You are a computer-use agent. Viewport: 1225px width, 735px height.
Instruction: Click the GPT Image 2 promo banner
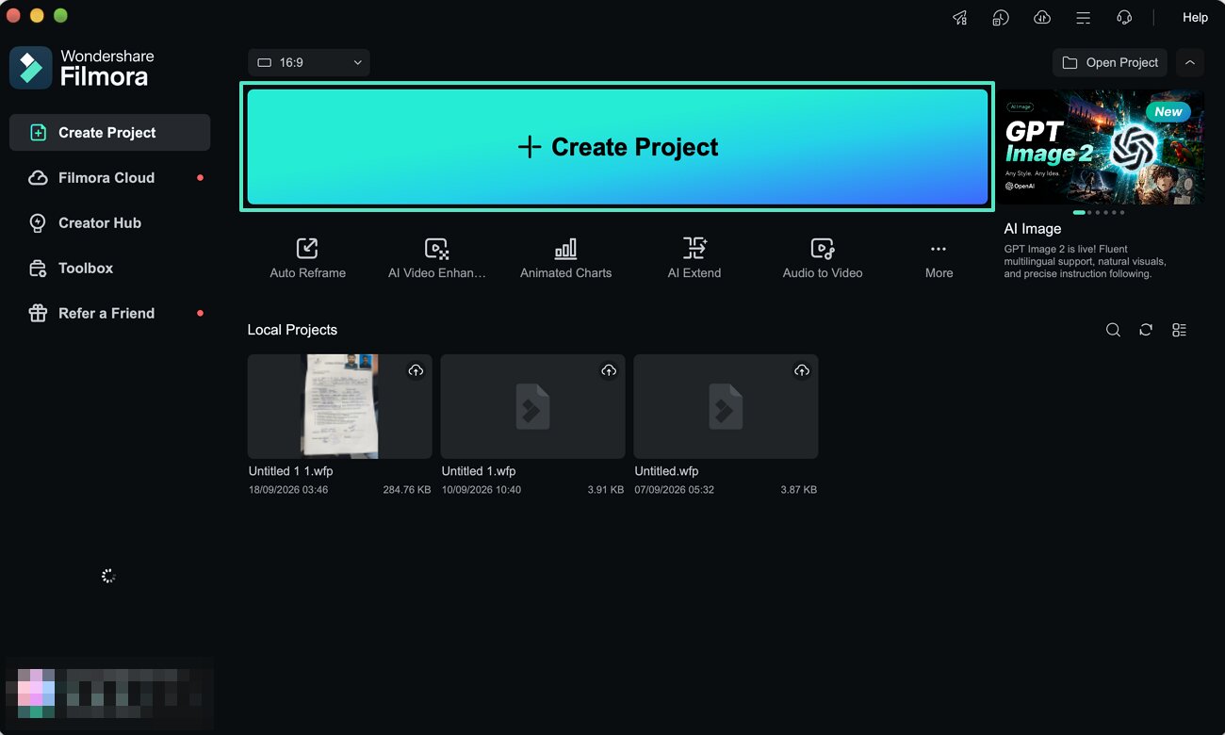point(1101,147)
